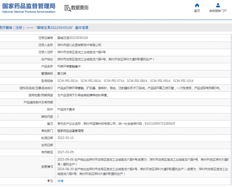Viewport: 232px width, 187px height.
Task: Click approval department 国家药品监督管理局 value
Action: 70,131
